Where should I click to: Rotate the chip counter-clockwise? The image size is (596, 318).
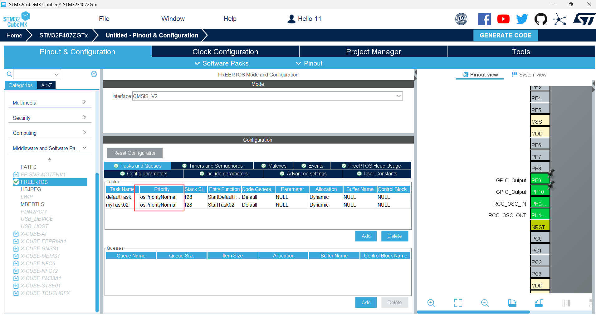pos(539,303)
